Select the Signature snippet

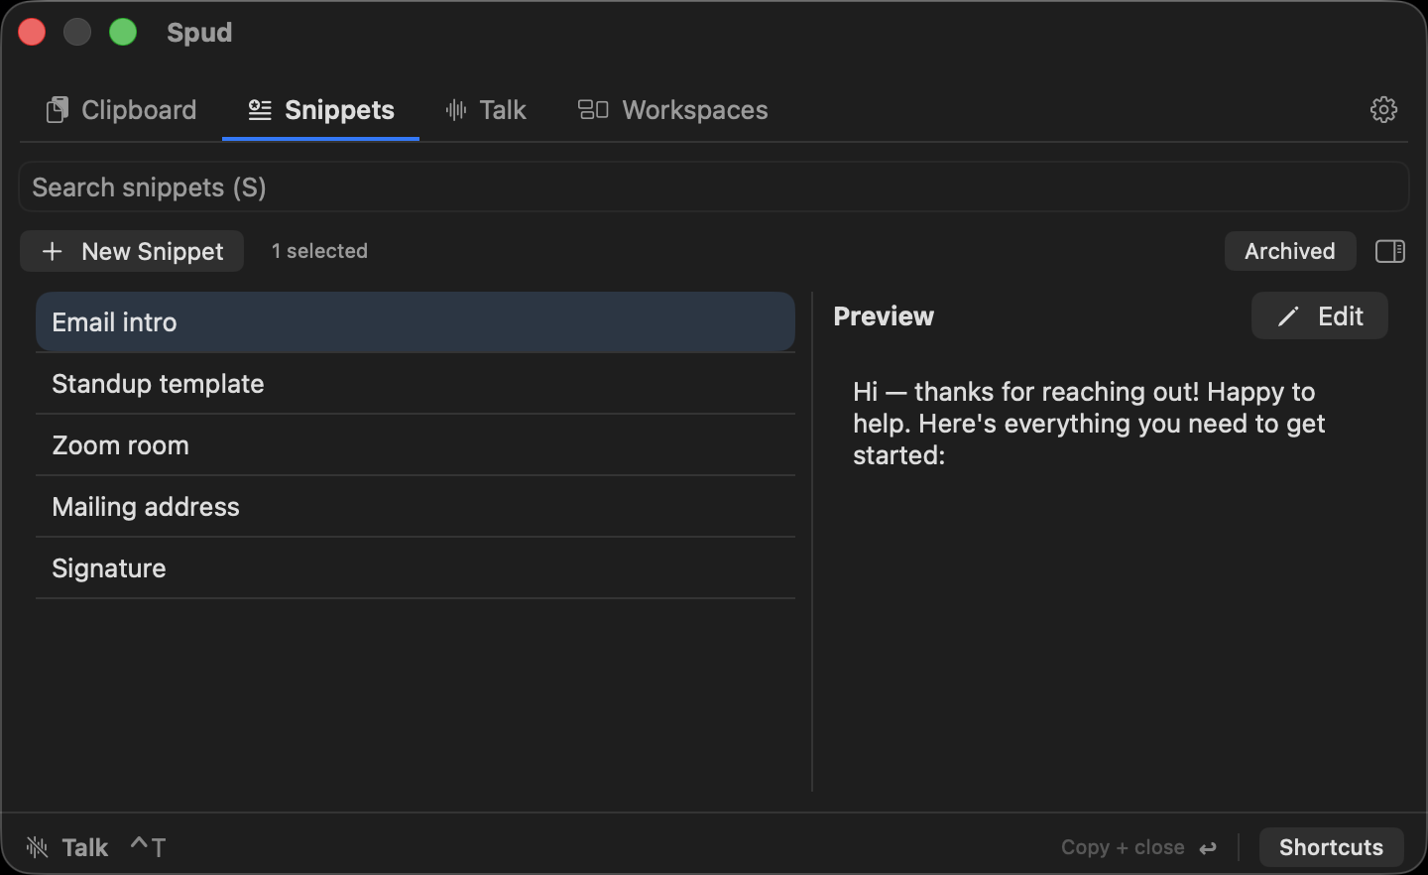tap(416, 568)
